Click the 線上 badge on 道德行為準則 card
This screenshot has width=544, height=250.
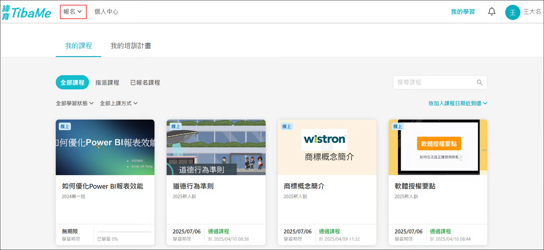tap(176, 126)
